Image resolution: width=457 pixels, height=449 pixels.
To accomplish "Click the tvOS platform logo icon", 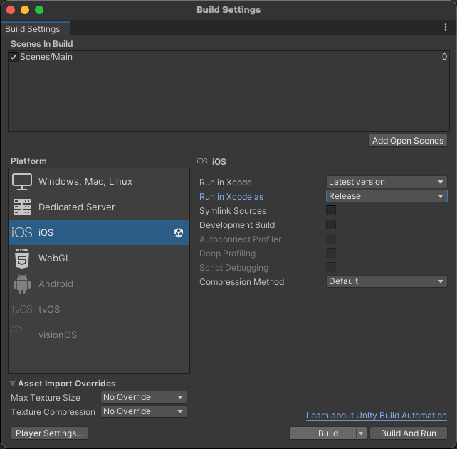I will (x=22, y=310).
